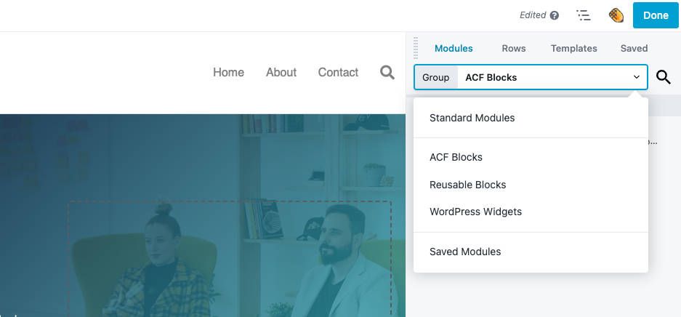This screenshot has height=317, width=681.
Task: Open site search icon in navigation
Action: [x=387, y=72]
